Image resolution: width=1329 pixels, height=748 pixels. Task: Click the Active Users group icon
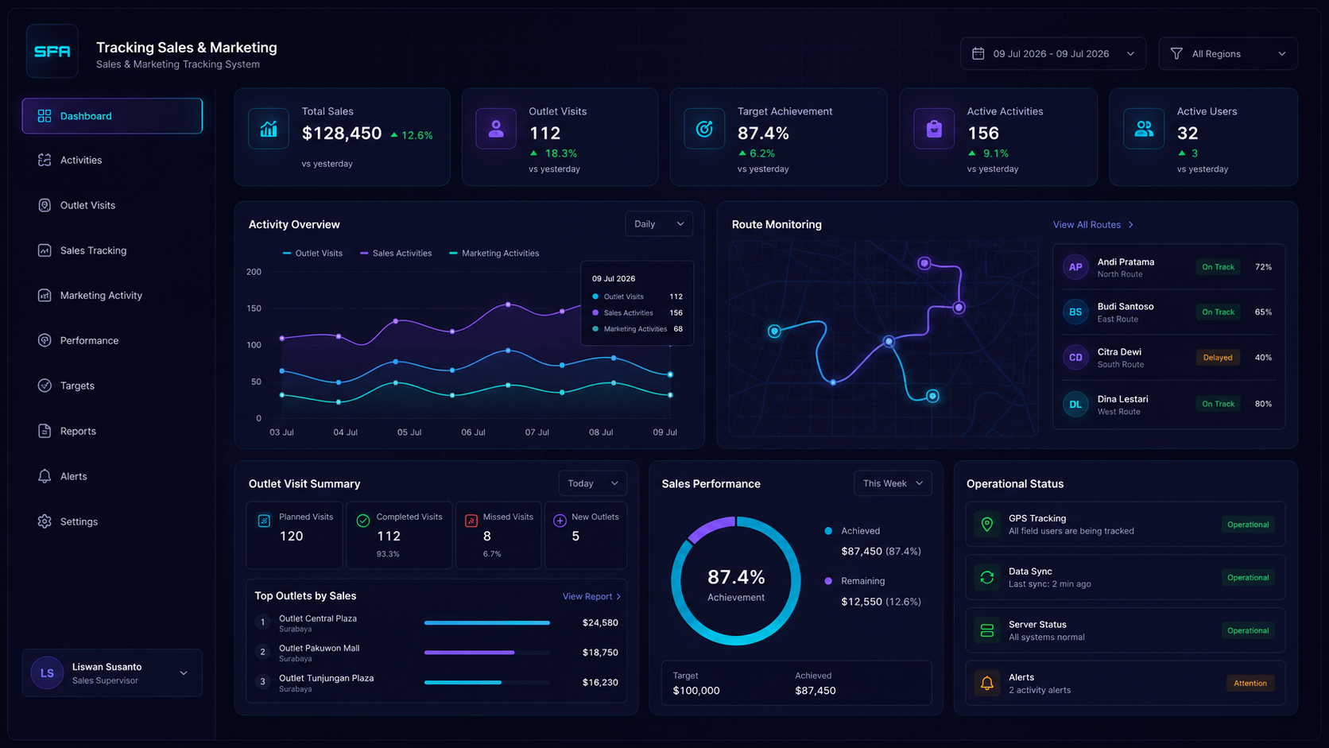1144,129
